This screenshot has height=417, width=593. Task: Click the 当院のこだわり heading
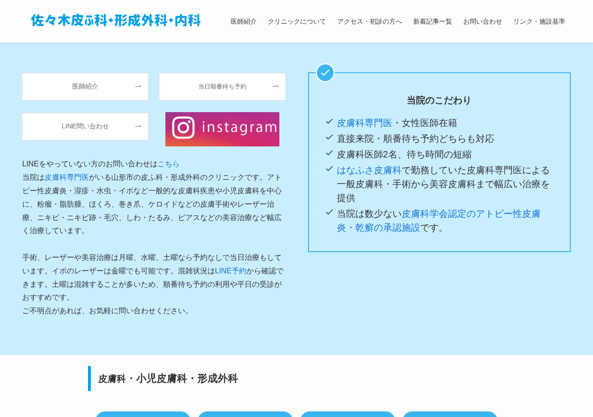tap(439, 101)
